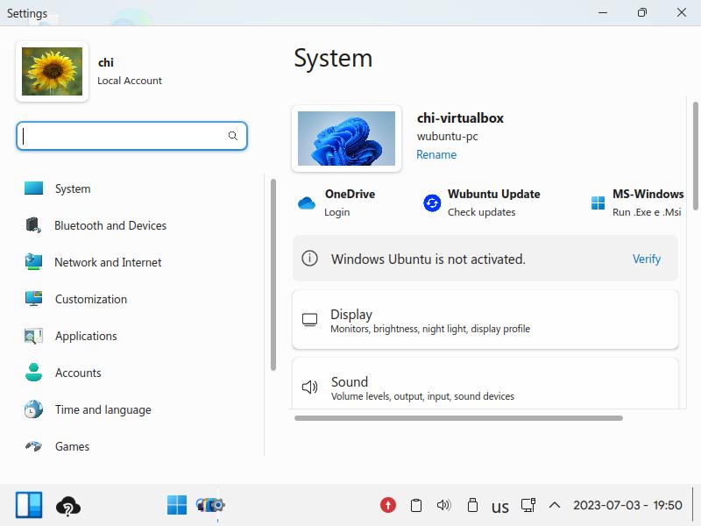Focus the settings search input field
The height and width of the screenshot is (526, 701).
click(x=131, y=136)
